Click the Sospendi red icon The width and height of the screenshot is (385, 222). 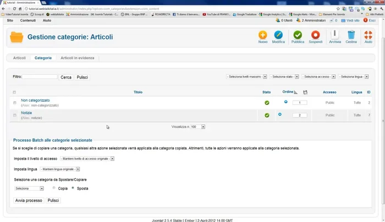[316, 35]
